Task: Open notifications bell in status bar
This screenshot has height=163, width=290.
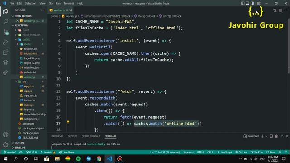Action: click(x=286, y=152)
